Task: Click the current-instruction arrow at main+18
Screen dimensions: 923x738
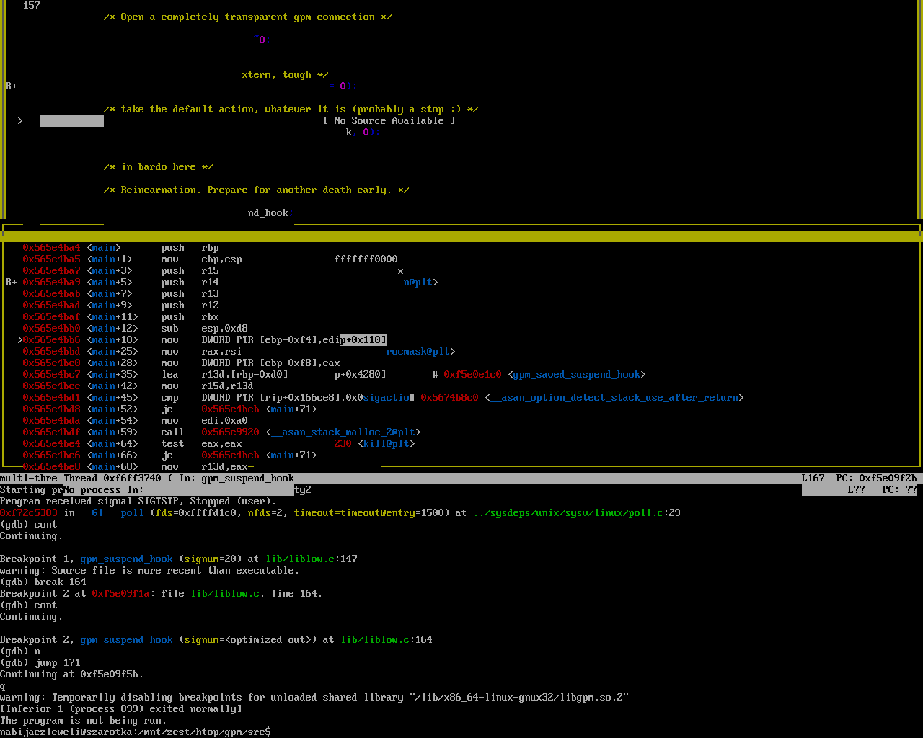Action: pos(20,340)
